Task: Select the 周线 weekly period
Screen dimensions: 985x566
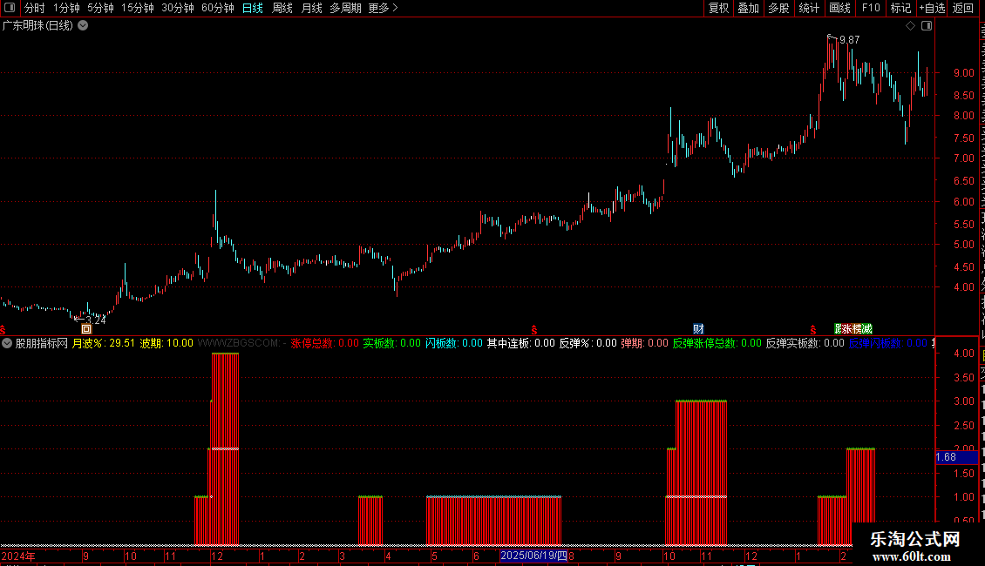Action: click(x=282, y=8)
